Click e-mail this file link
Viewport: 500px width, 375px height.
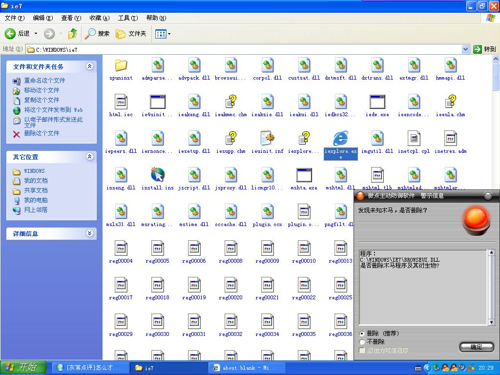(x=53, y=122)
